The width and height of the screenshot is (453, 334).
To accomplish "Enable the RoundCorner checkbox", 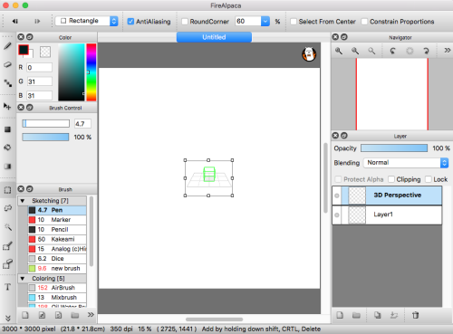I will pos(185,22).
